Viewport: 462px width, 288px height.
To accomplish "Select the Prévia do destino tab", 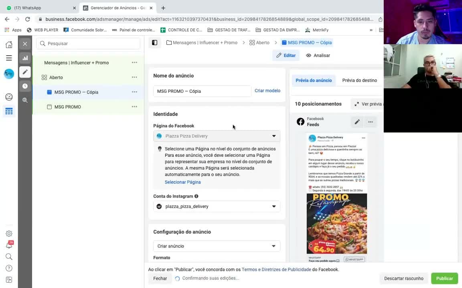I will (x=359, y=80).
